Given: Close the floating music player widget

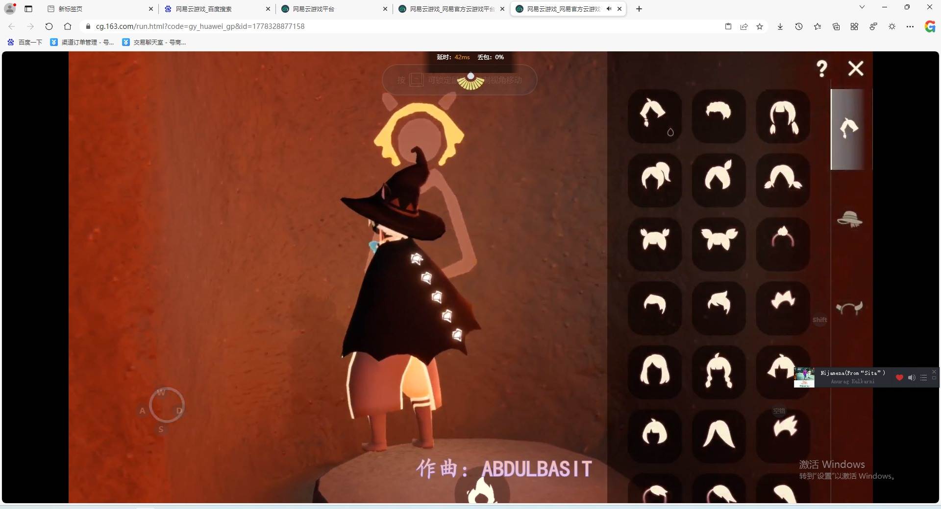Looking at the screenshot, I should point(934,371).
